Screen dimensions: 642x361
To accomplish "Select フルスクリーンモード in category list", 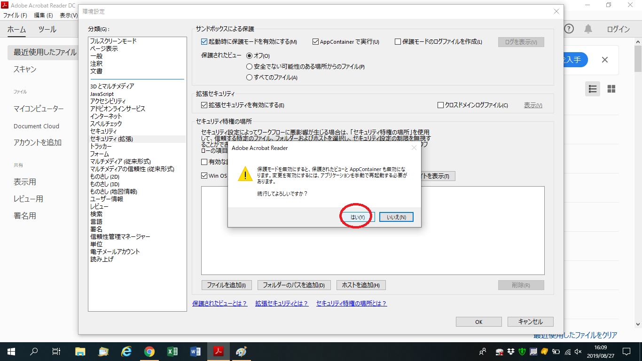I will coord(113,41).
